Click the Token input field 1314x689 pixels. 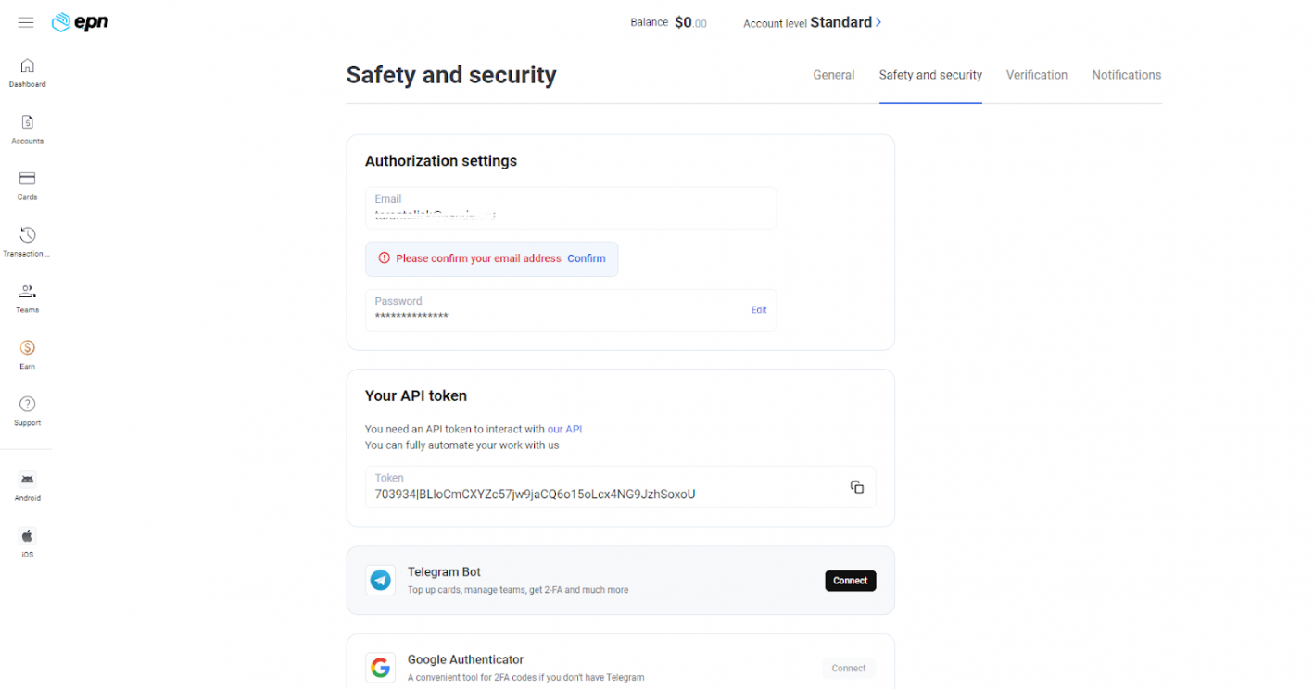(621, 487)
